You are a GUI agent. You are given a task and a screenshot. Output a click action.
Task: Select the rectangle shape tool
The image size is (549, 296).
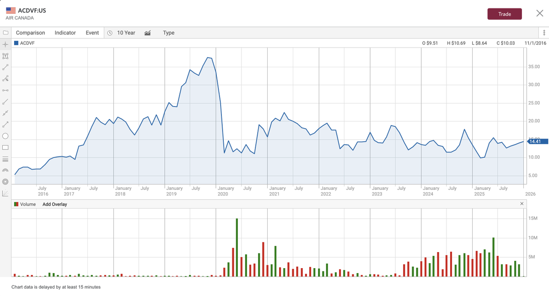[5, 147]
